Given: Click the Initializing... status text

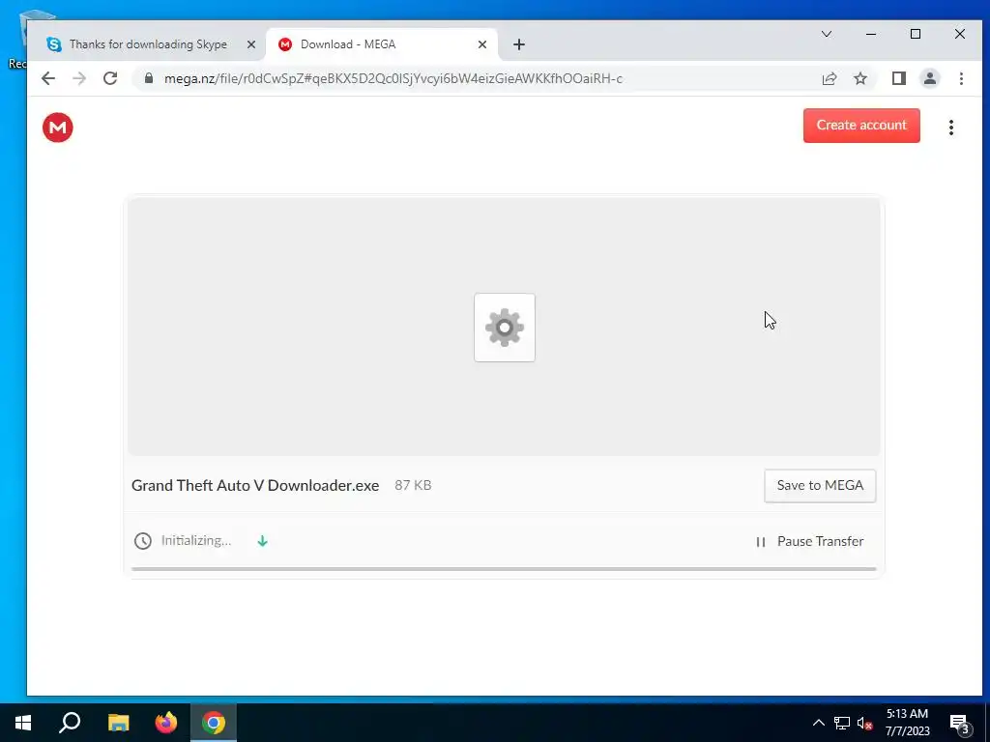Looking at the screenshot, I should [x=195, y=541].
